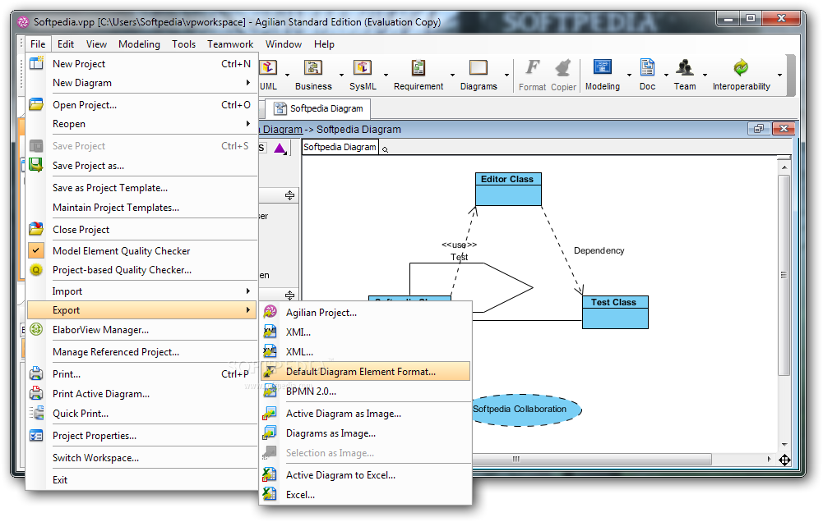This screenshot has height=522, width=823.
Task: Click the New Project icon in File menu
Action: coord(36,63)
